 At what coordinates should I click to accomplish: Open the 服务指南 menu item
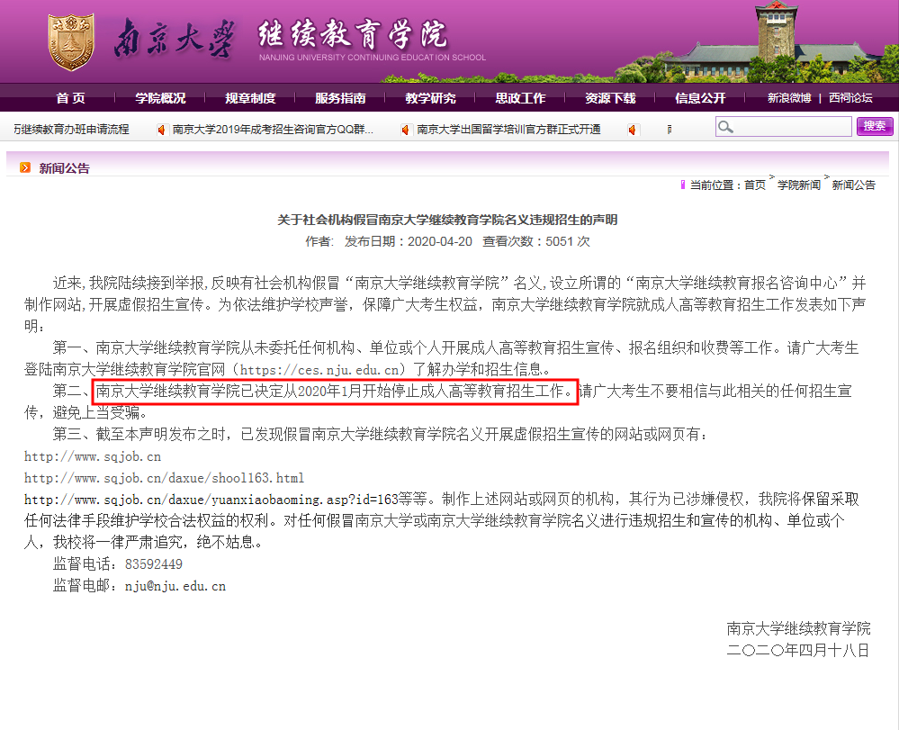click(x=340, y=98)
